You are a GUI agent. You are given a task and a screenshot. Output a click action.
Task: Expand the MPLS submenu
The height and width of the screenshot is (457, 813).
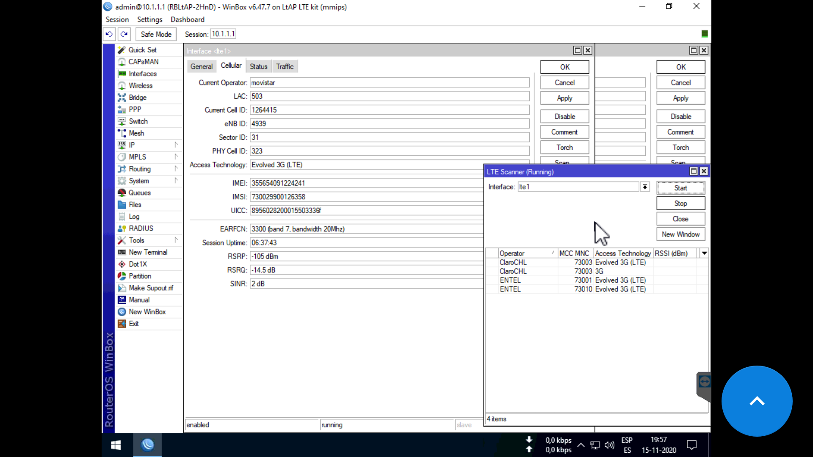pyautogui.click(x=176, y=157)
